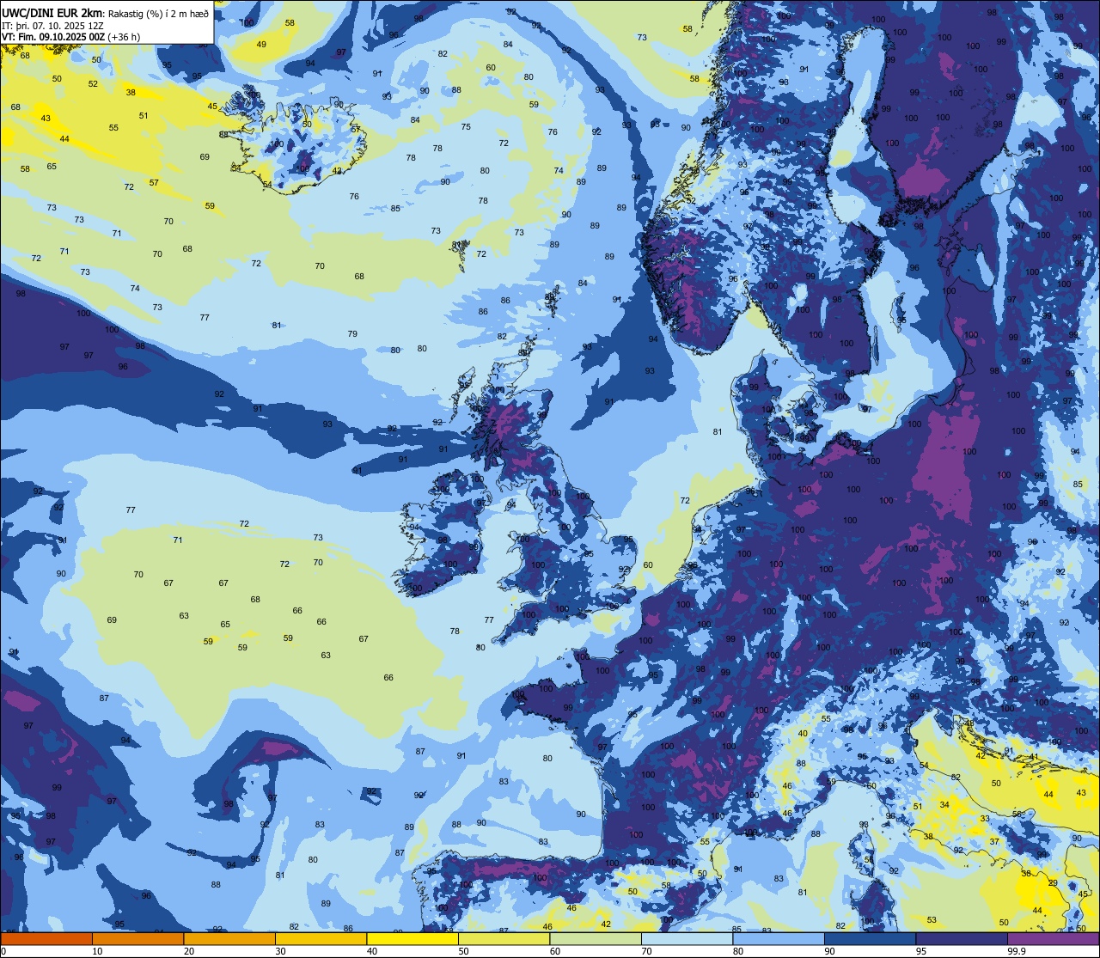Click the '90' legend tick label
The image size is (1100, 958).
pyautogui.click(x=829, y=951)
